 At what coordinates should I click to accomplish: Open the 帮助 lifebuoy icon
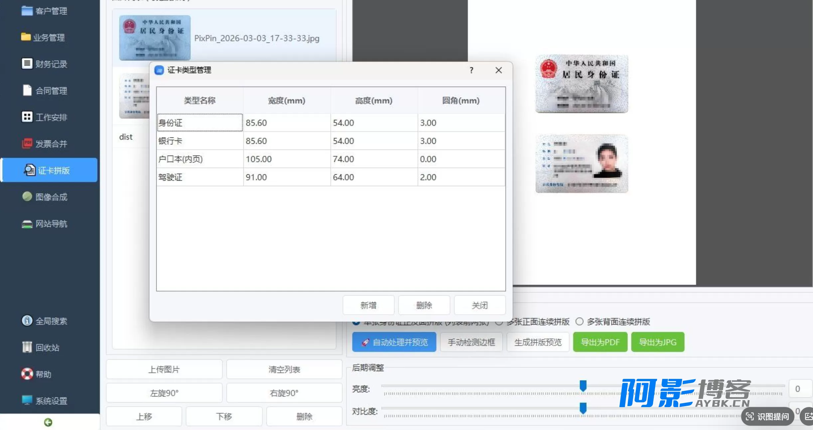tap(27, 374)
